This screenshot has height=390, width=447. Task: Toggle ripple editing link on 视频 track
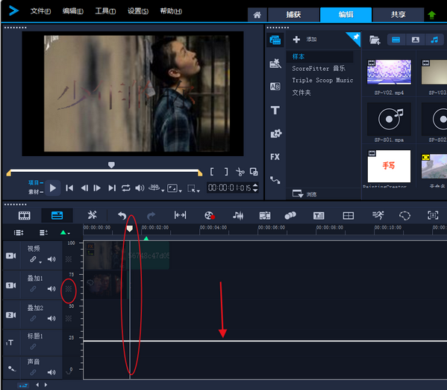(33, 259)
